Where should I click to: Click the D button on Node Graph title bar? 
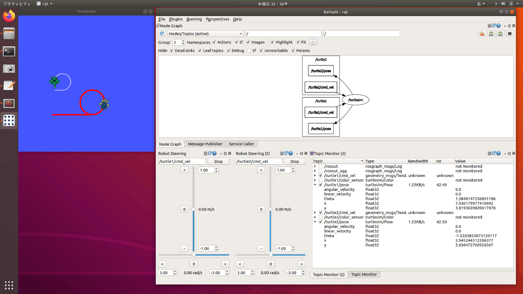click(490, 26)
